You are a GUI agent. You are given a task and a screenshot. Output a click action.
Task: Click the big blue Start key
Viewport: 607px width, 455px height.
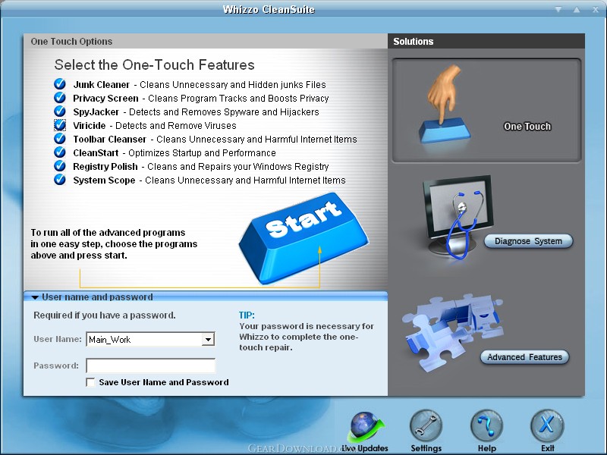(x=304, y=238)
